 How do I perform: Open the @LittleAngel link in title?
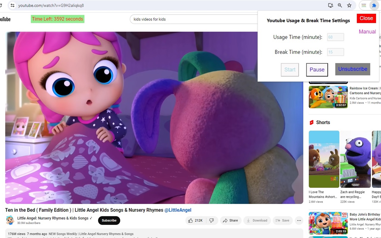coord(178,210)
